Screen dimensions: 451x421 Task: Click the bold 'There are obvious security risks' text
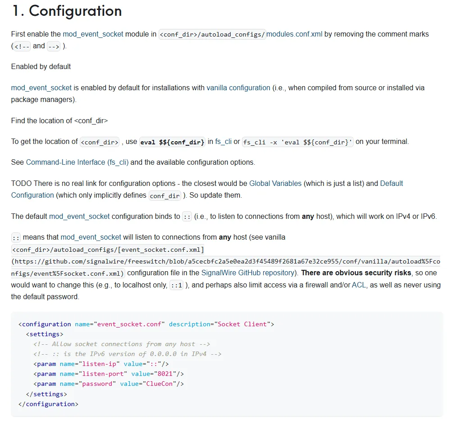(x=356, y=273)
